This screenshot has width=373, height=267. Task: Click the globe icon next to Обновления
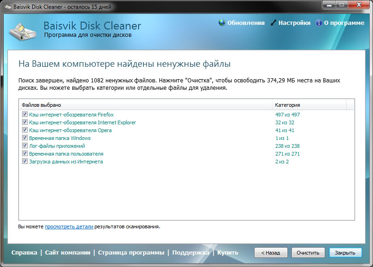pyautogui.click(x=221, y=23)
